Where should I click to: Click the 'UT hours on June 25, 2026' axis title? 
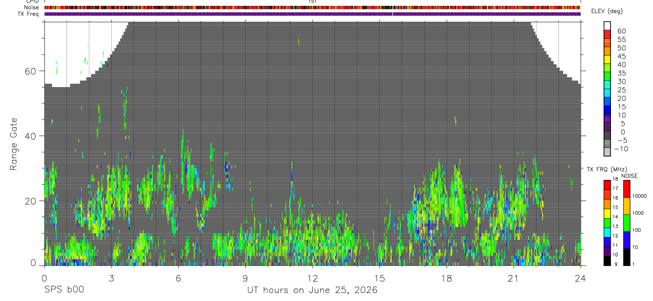(312, 290)
